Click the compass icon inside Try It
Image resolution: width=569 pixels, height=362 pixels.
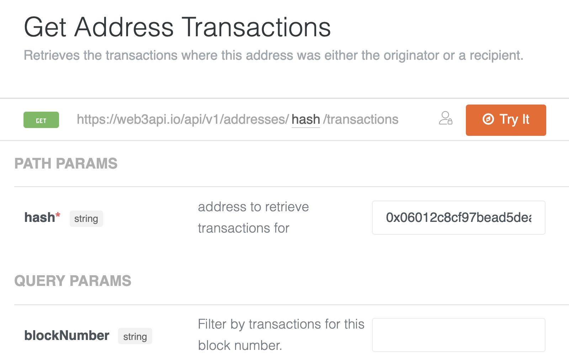tap(488, 119)
